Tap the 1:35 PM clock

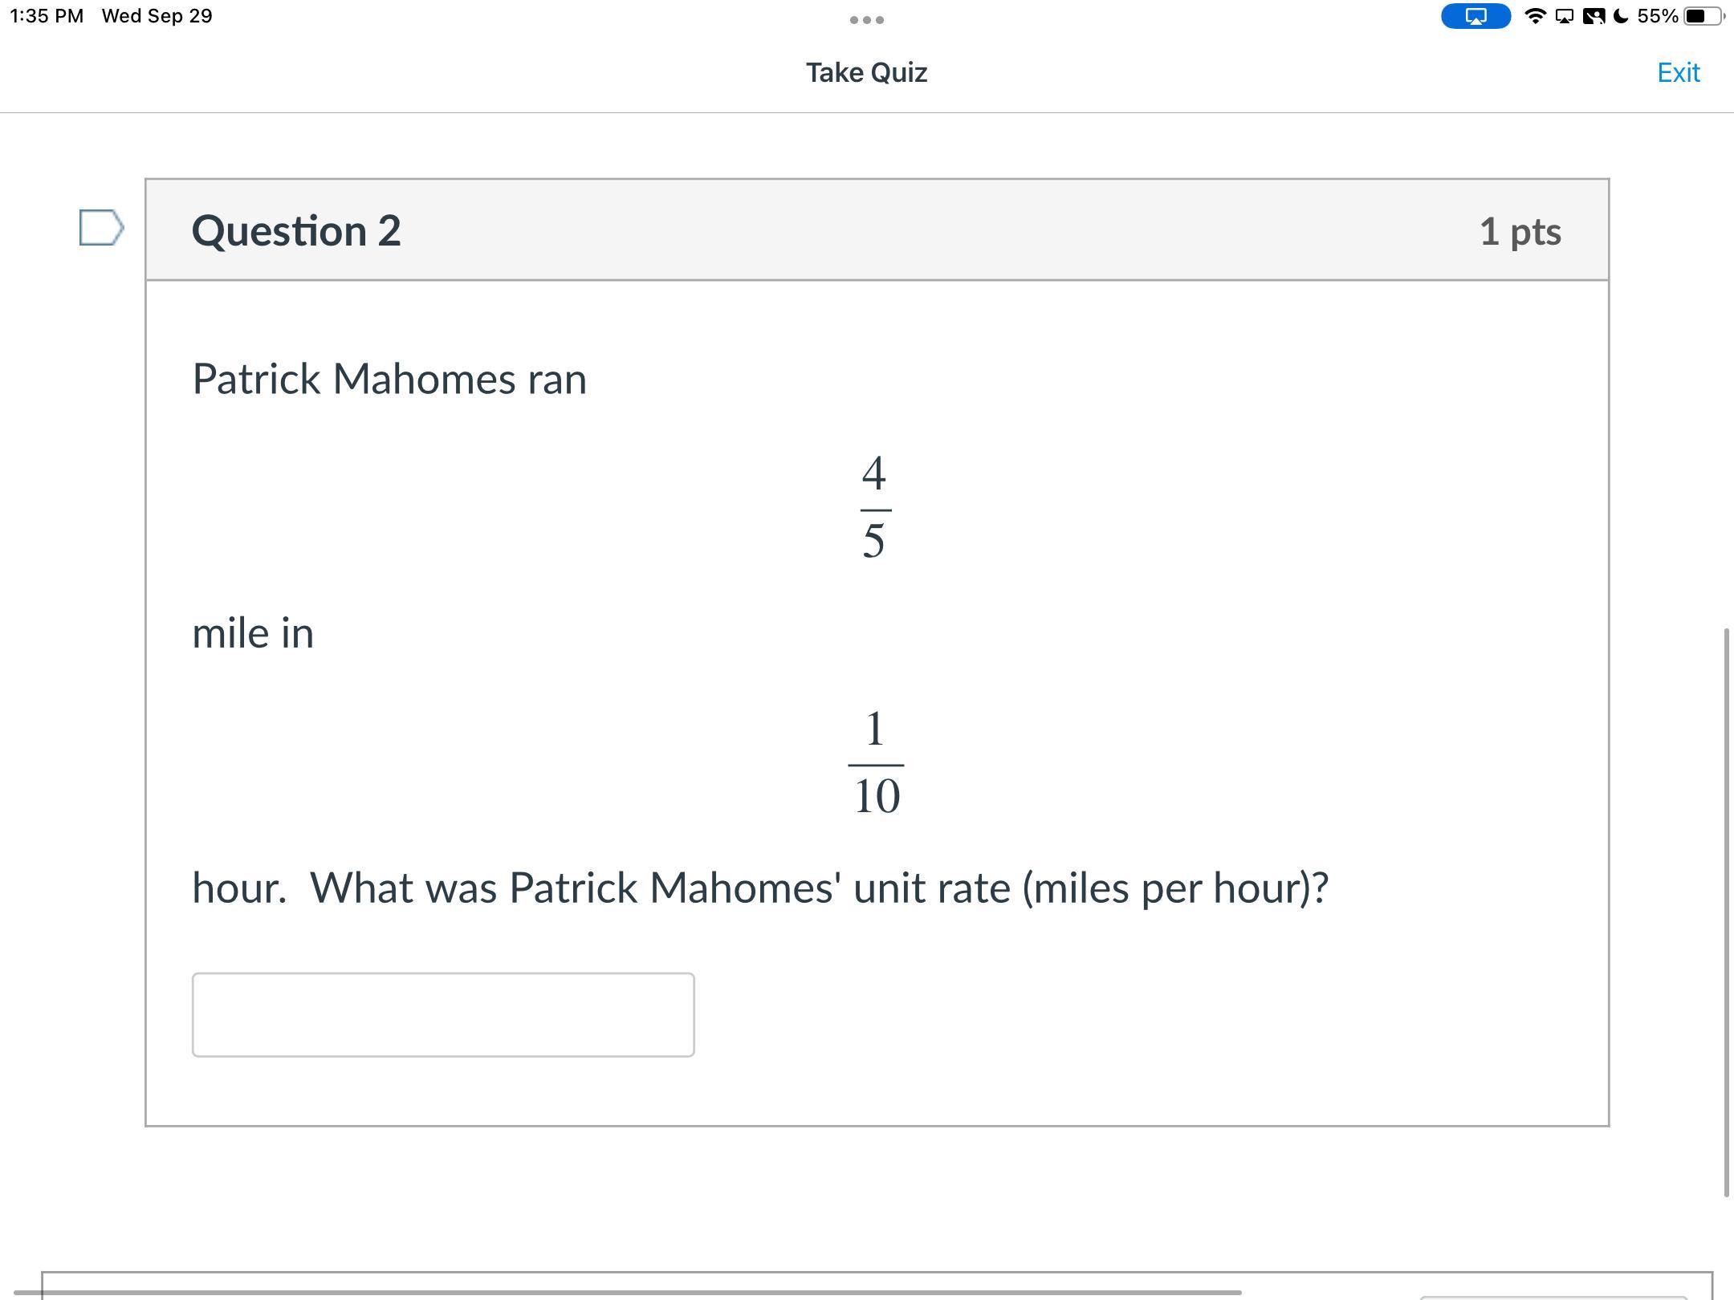coord(47,16)
